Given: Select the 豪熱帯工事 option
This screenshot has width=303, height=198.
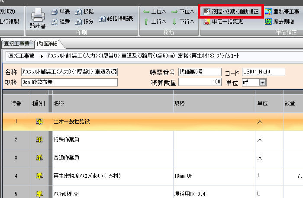Looking at the screenshot, I should coord(283,12).
